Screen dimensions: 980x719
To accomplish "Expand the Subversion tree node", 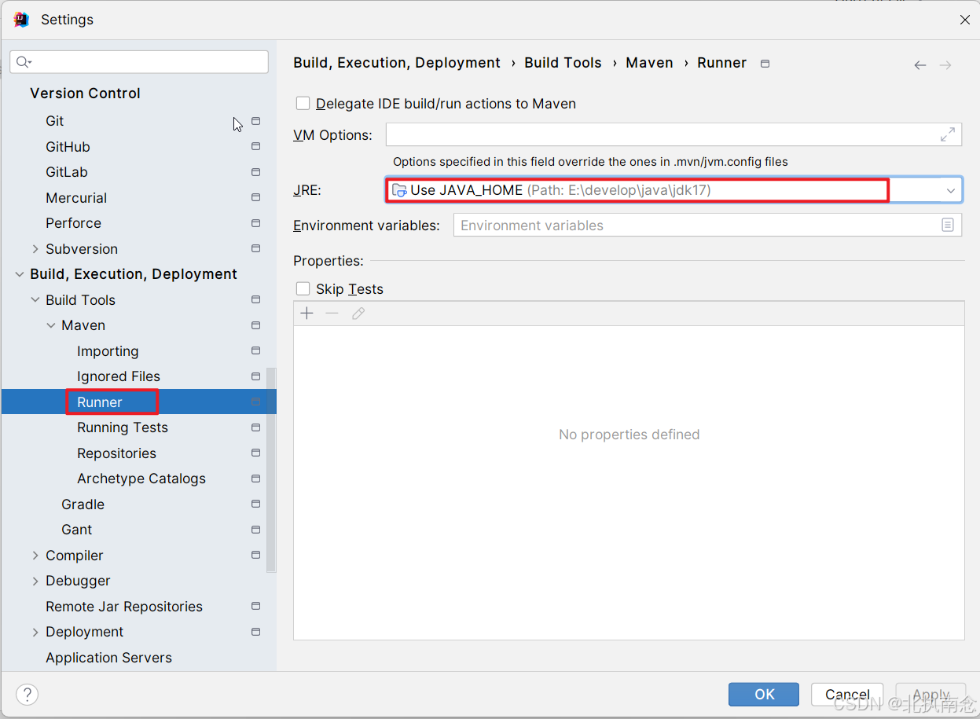I will (x=35, y=249).
